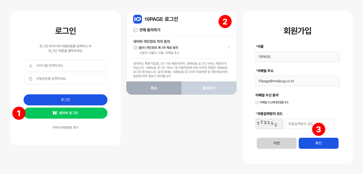Image resolution: width=363 pixels, height=174 pixels.
Task: Click the 이전 button
Action: coord(277,143)
